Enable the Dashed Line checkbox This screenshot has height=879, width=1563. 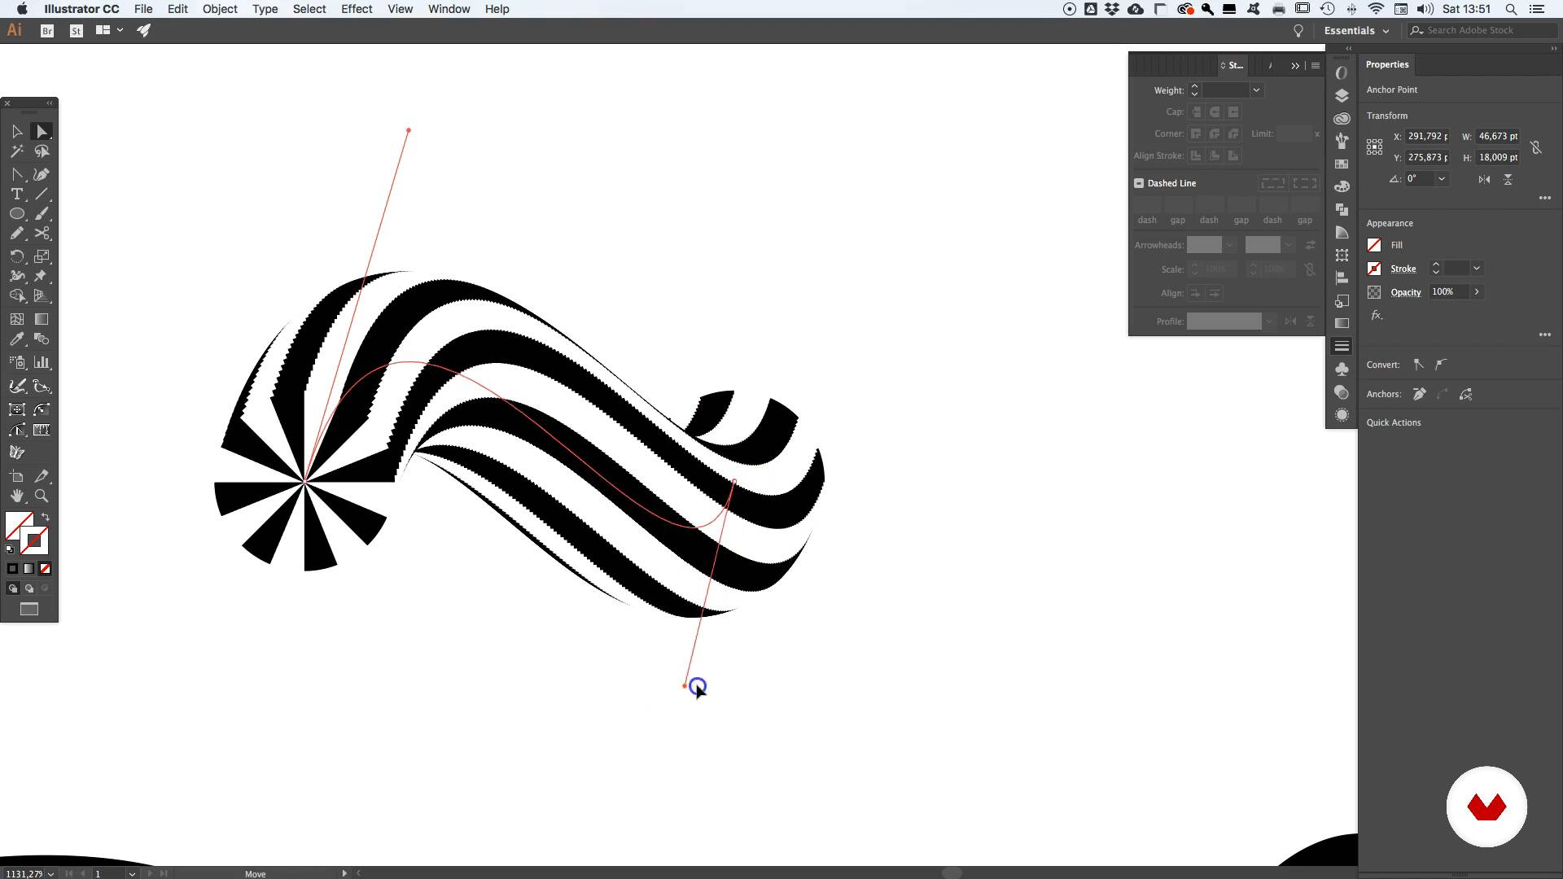click(x=1139, y=183)
